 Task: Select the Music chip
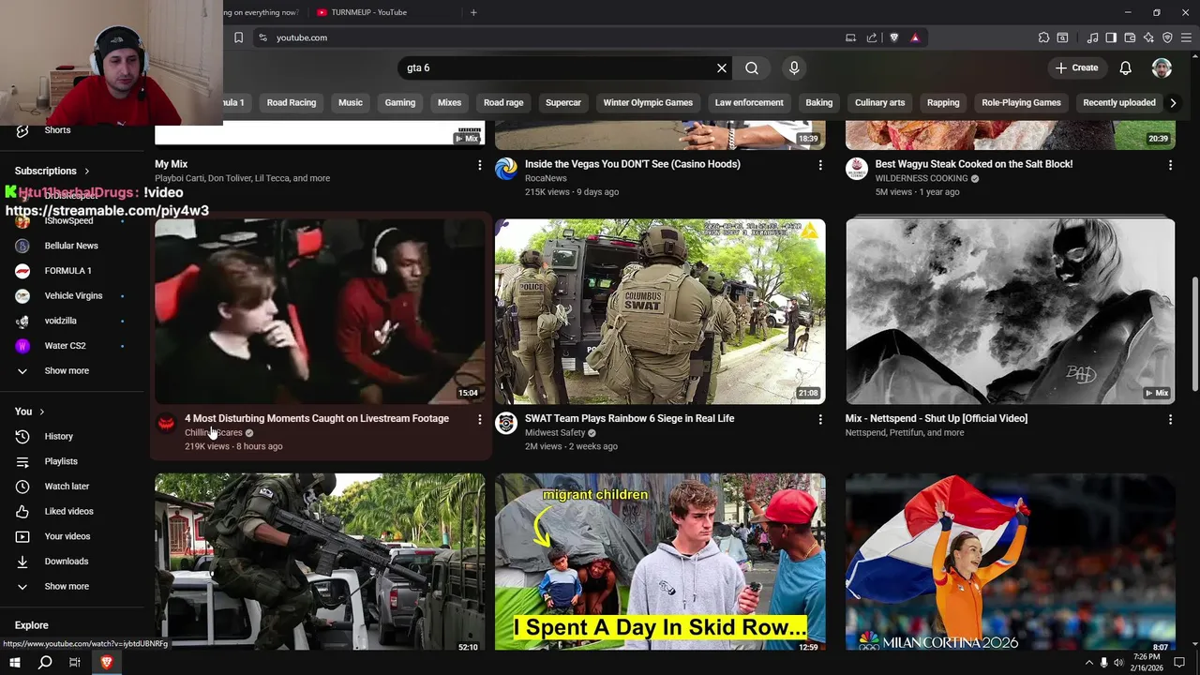click(x=351, y=102)
